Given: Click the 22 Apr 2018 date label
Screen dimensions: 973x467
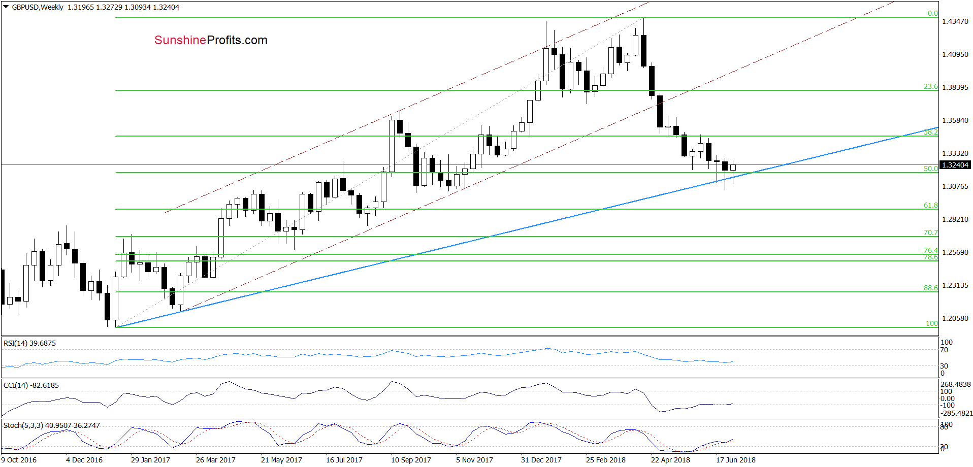Looking at the screenshot, I should click(671, 460).
